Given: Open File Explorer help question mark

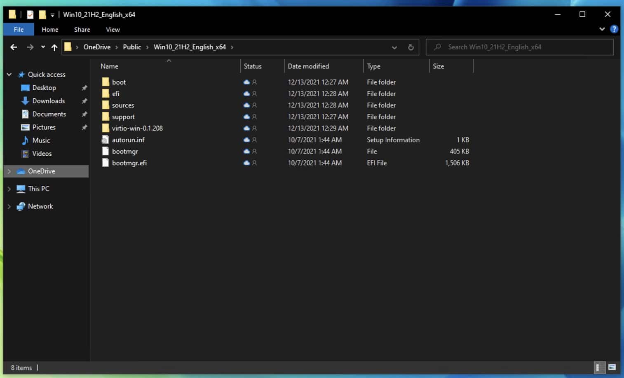Looking at the screenshot, I should 614,29.
